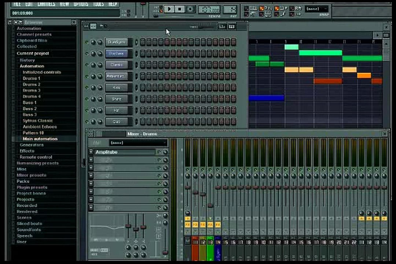The image size is (396, 264).
Task: Click the pan knob of the Snare channel
Action: point(93,99)
